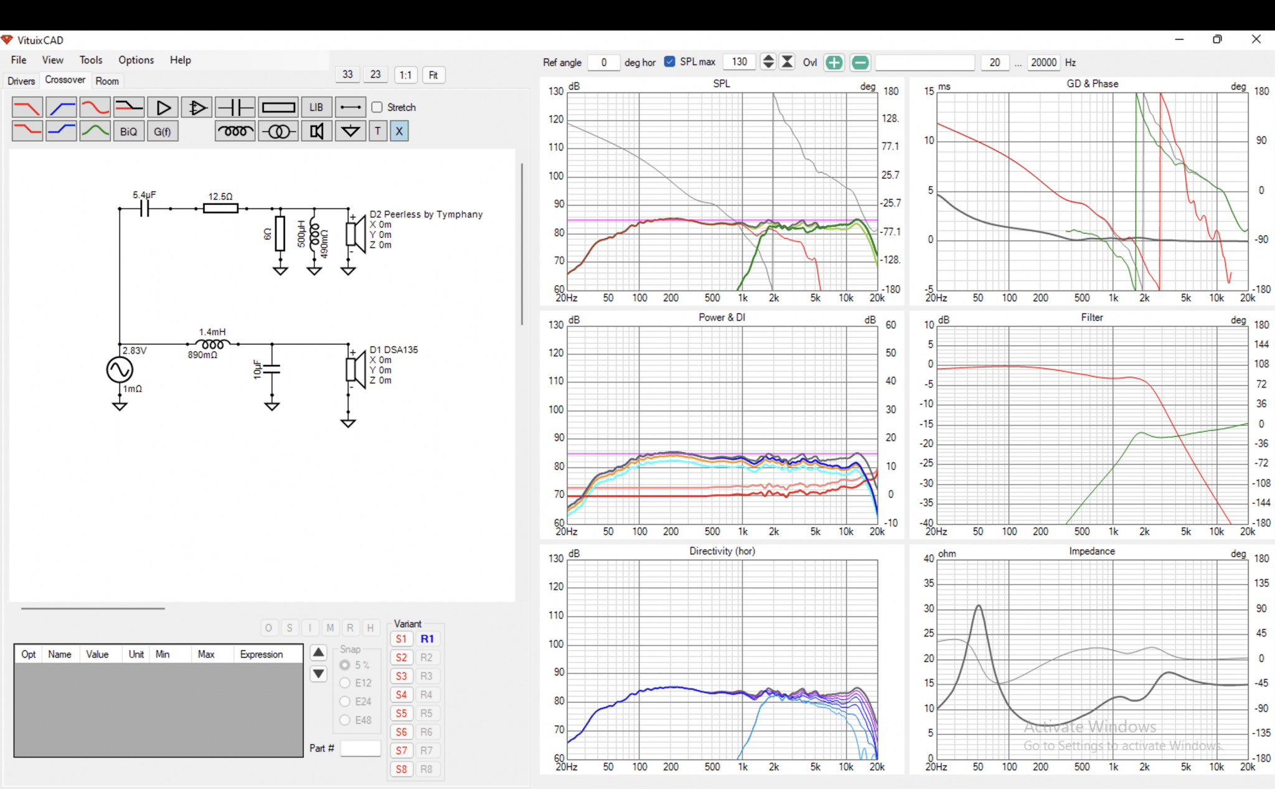Click the Ref angle input field
1275x789 pixels.
604,62
